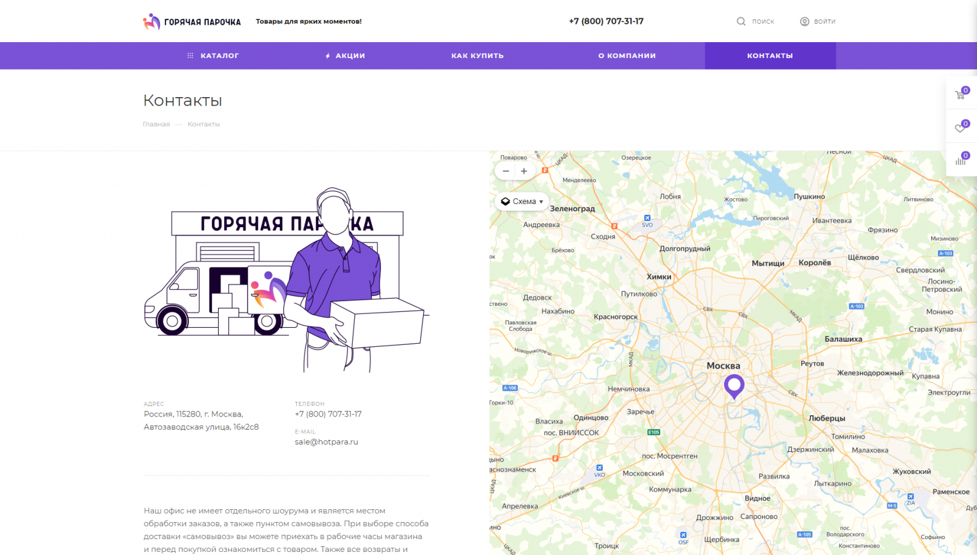Click the Мытищи label on map
The width and height of the screenshot is (977, 555).
pos(768,263)
